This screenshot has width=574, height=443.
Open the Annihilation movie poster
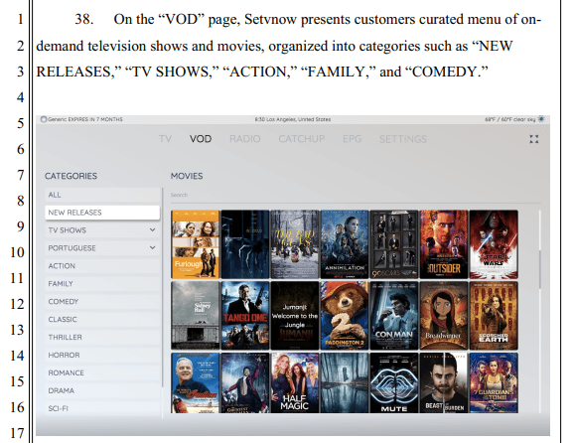(x=345, y=244)
